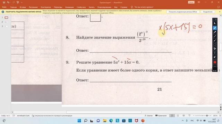Open the Переходы ribbon tab
The height and width of the screenshot is (124, 222).
click(58, 7)
